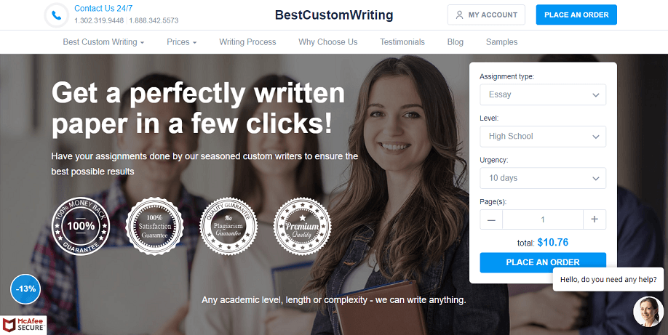The height and width of the screenshot is (335, 668).
Task: Expand the Level dropdown showing High School
Action: coord(543,136)
